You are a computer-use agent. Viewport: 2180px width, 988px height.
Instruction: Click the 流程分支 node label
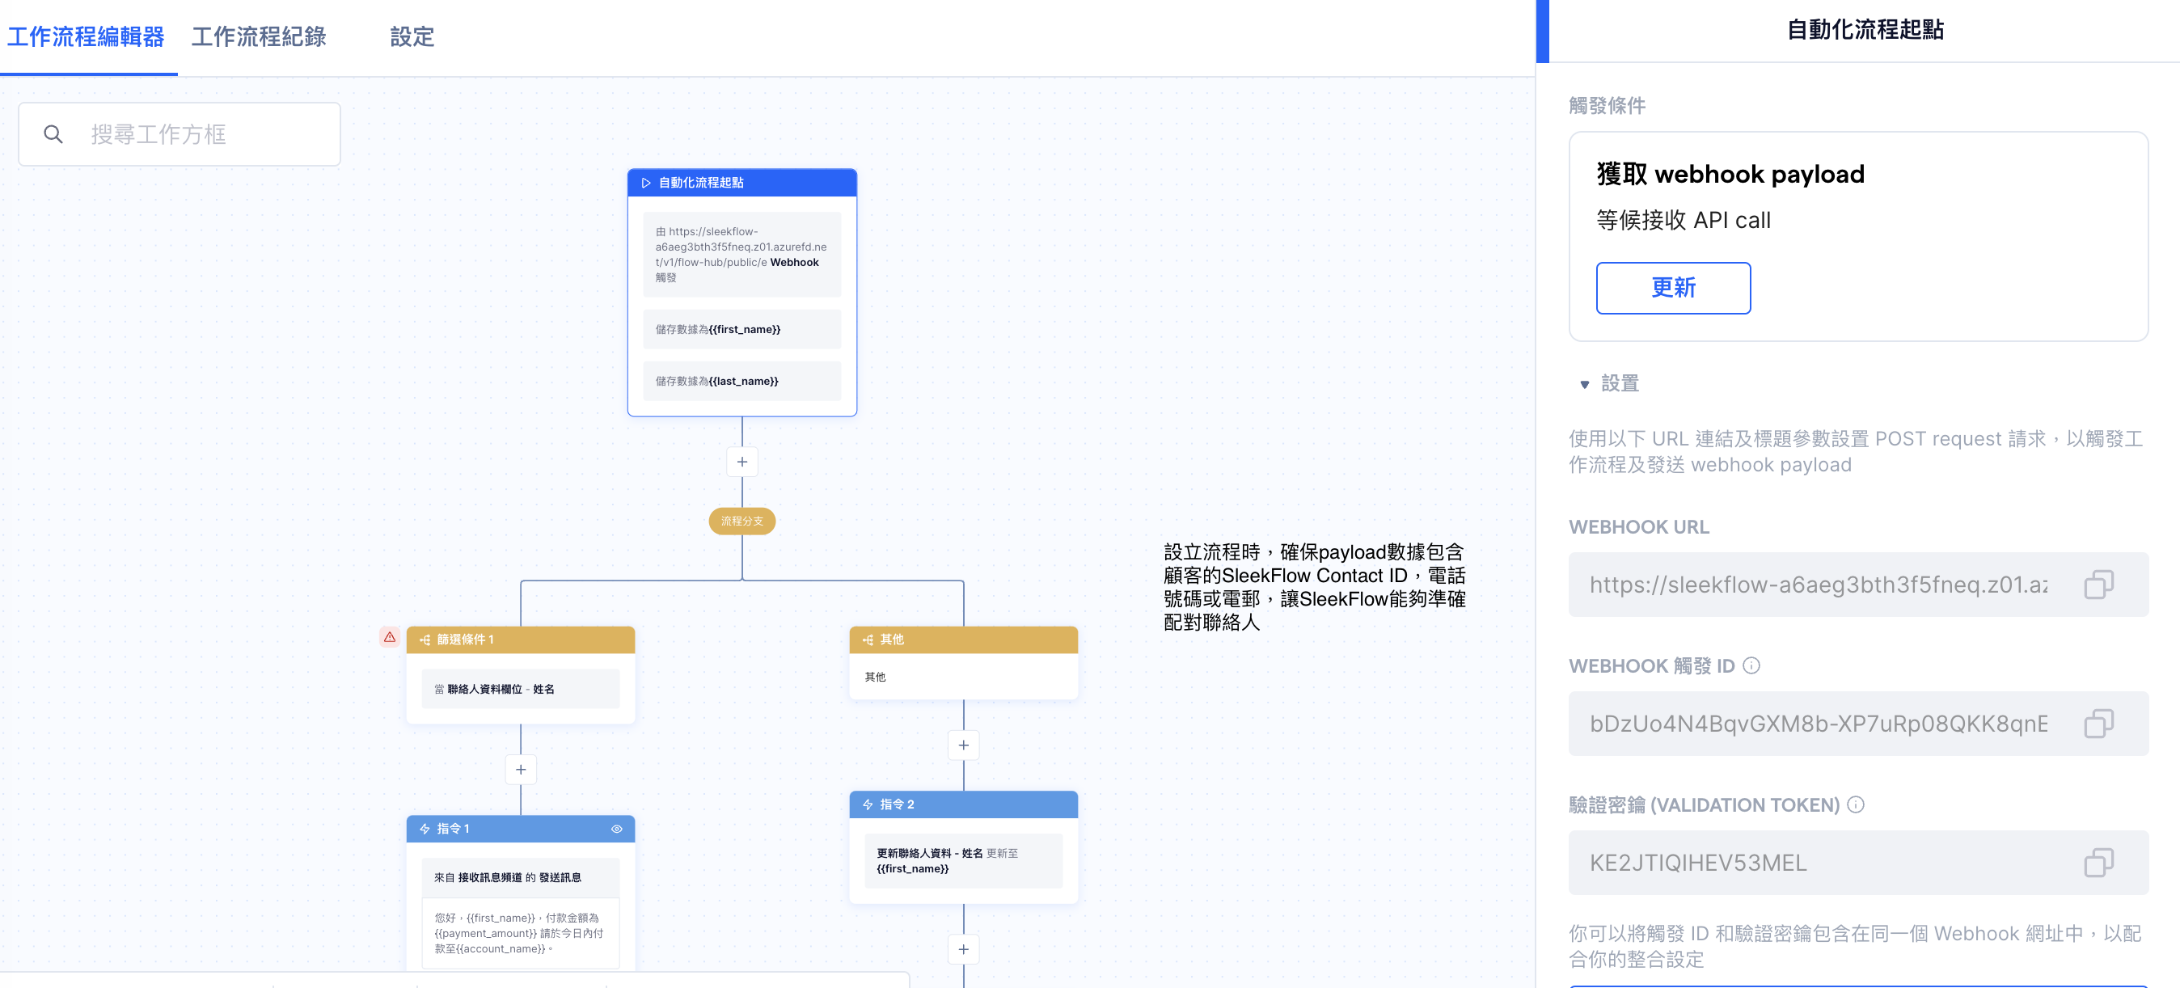pos(741,521)
